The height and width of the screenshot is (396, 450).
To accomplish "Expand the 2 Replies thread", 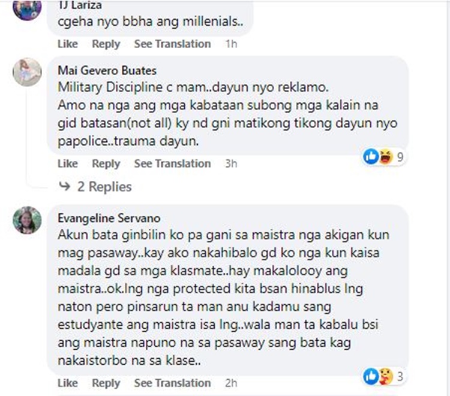I will tap(104, 187).
